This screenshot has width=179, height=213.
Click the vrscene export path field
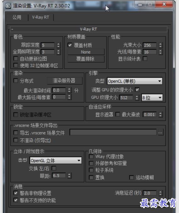click(113, 132)
